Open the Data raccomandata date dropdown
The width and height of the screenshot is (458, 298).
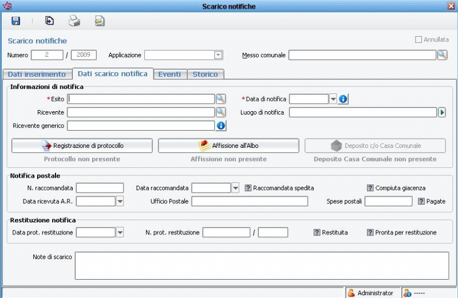(235, 188)
